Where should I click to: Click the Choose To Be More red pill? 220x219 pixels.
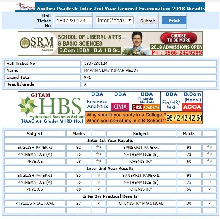click(x=179, y=38)
